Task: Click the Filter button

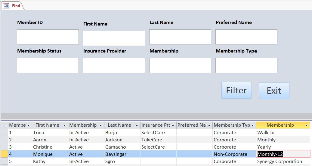Action: click(x=236, y=90)
